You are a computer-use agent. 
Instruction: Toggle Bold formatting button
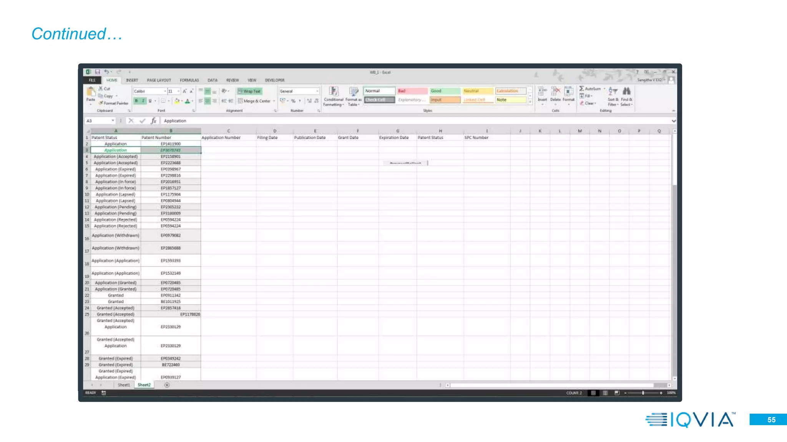(136, 101)
